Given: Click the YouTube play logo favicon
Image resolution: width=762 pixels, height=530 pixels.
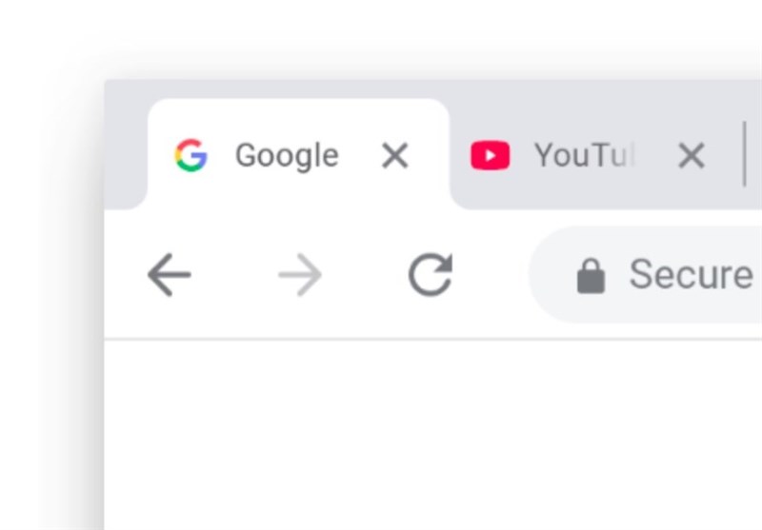Looking at the screenshot, I should [x=490, y=155].
